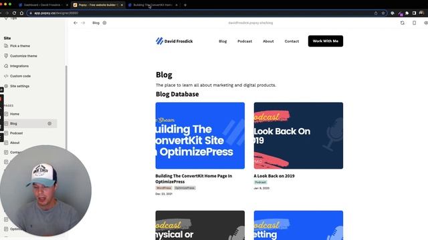Switch to Building The ConvertKit tab

(153, 5)
